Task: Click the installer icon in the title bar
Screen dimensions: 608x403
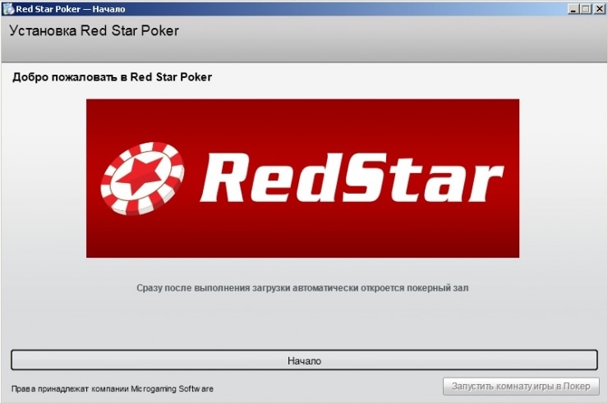Action: [x=8, y=8]
